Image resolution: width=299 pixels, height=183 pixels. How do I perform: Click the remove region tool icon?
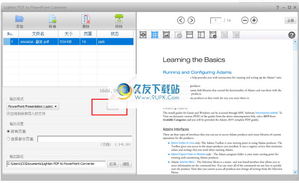(x=178, y=35)
